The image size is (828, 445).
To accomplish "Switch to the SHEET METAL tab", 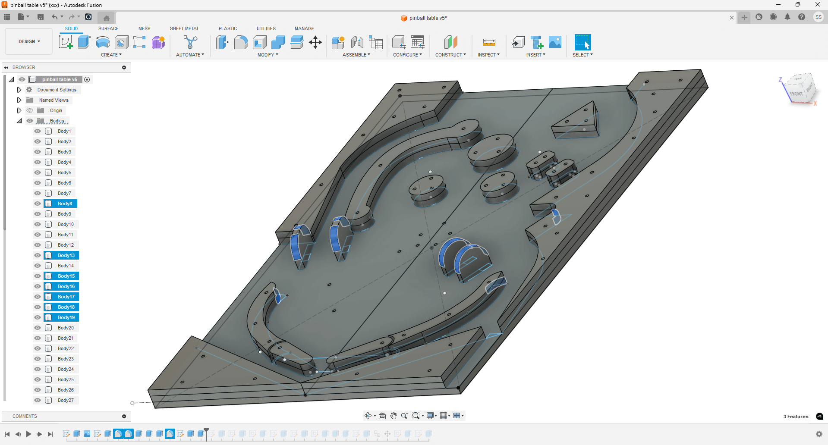I will point(185,28).
